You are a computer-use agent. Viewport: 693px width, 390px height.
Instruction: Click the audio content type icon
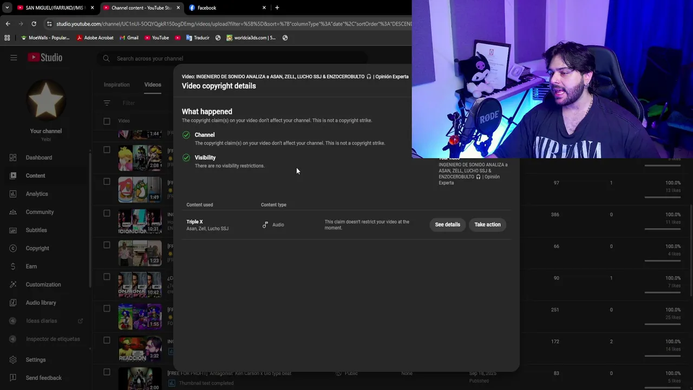coord(265,225)
